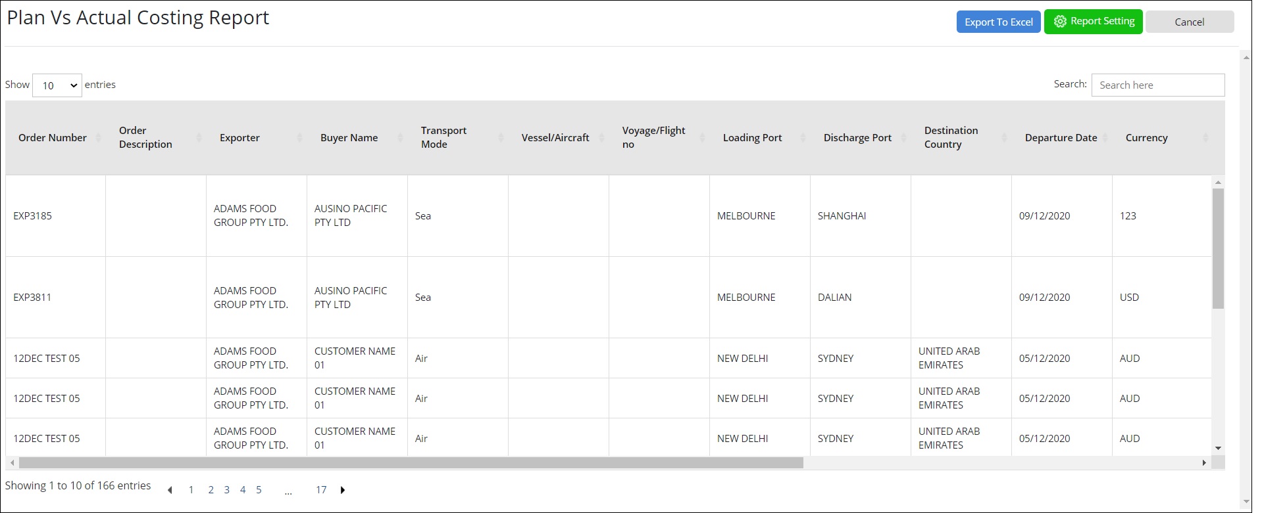Open Report Setting

pyautogui.click(x=1094, y=22)
